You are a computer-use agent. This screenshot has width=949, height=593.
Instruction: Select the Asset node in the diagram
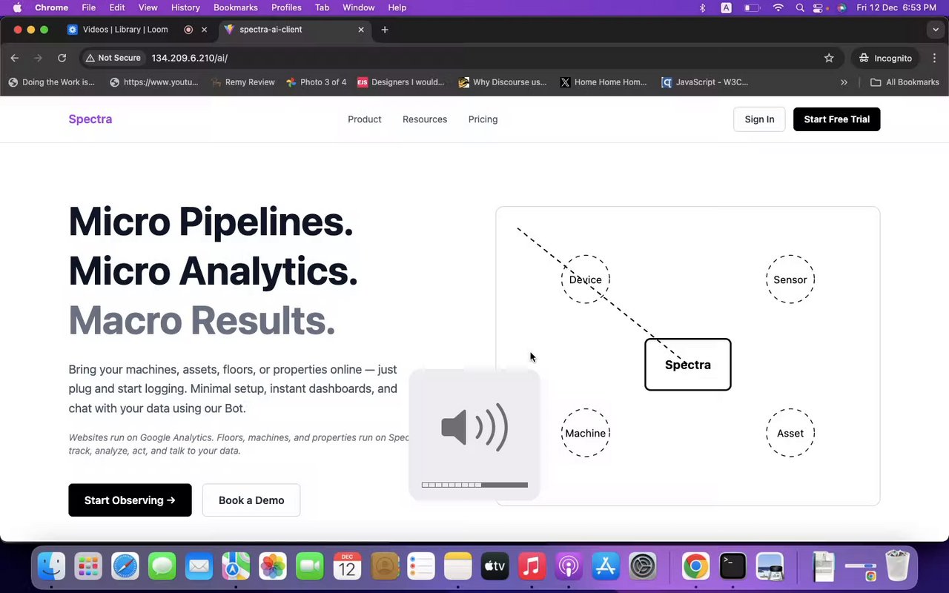point(790,433)
